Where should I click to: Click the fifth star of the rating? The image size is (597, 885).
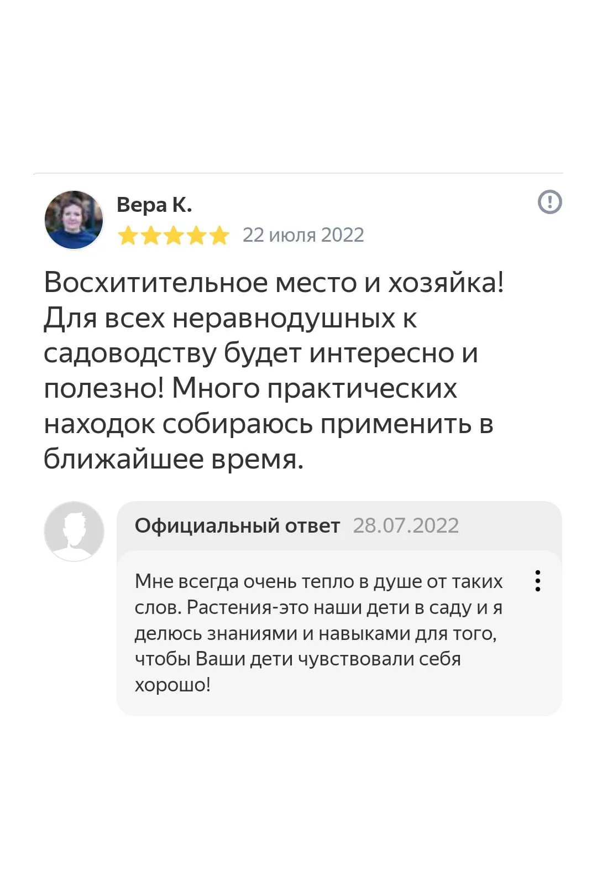pyautogui.click(x=219, y=236)
